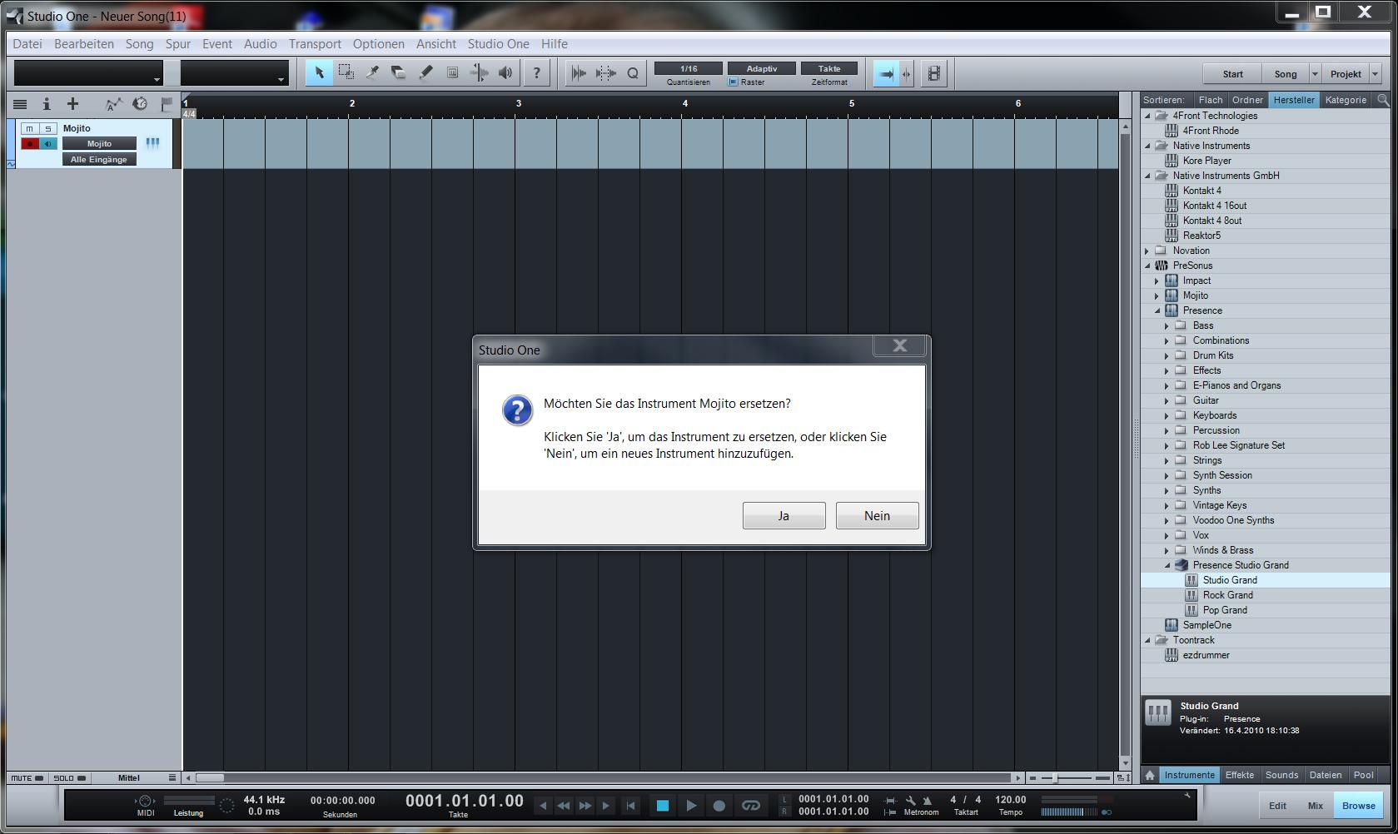Viewport: 1398px width, 834px height.
Task: Toggle global MUTE in track list footer
Action: (x=27, y=778)
